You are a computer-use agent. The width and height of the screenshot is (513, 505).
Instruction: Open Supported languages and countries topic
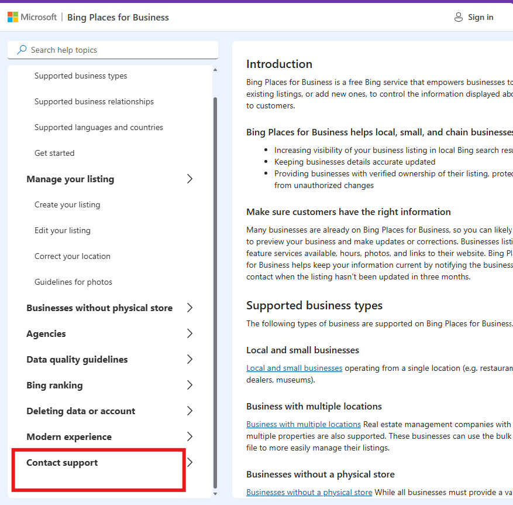(x=98, y=127)
